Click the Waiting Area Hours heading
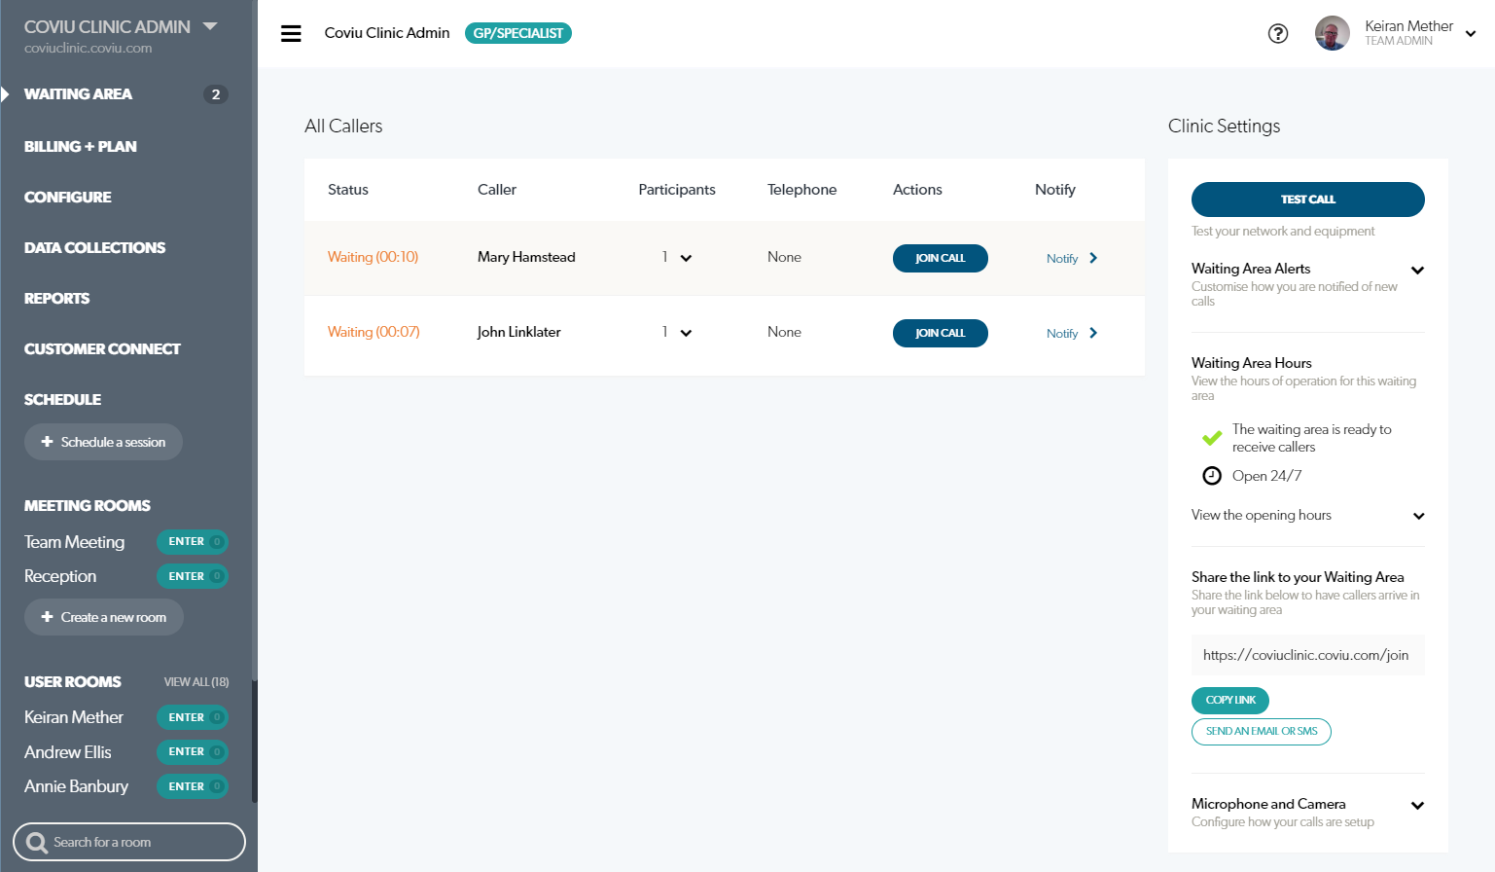1495x872 pixels. pyautogui.click(x=1252, y=363)
